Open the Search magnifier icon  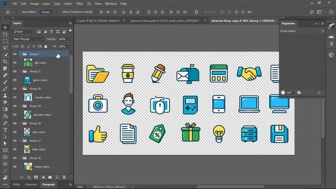pos(311,12)
